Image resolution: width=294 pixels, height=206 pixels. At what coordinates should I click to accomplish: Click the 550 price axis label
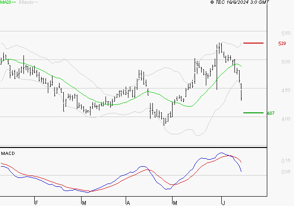286,33
